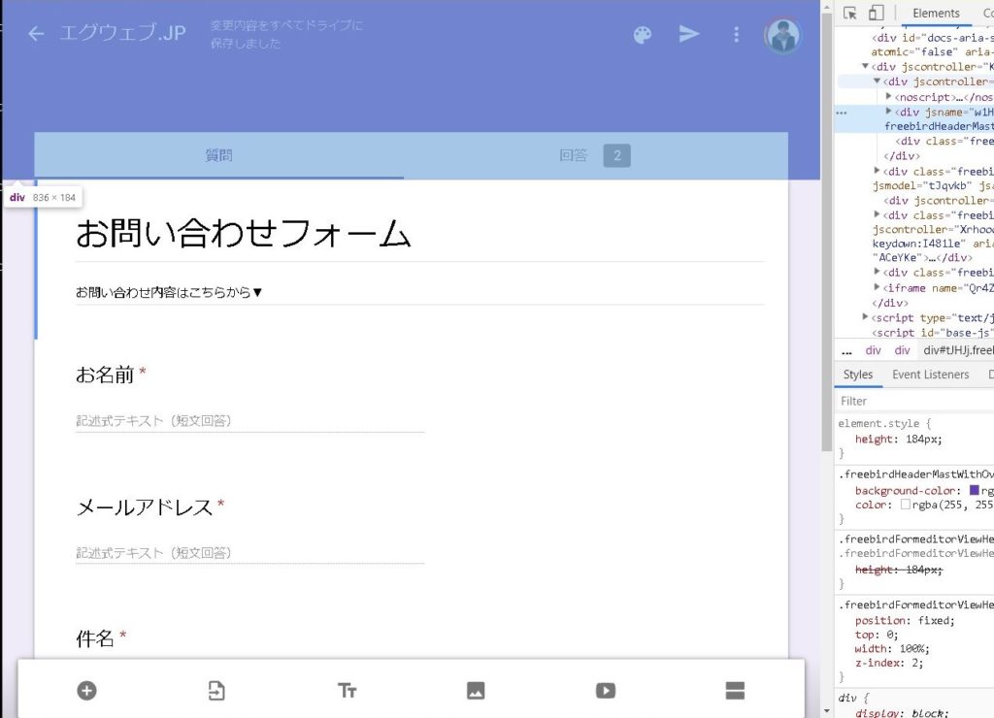The width and height of the screenshot is (994, 718).
Task: Insert an image using the image icon
Action: [476, 691]
